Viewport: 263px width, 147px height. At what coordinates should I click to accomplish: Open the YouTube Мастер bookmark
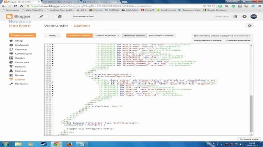pyautogui.click(x=60, y=10)
